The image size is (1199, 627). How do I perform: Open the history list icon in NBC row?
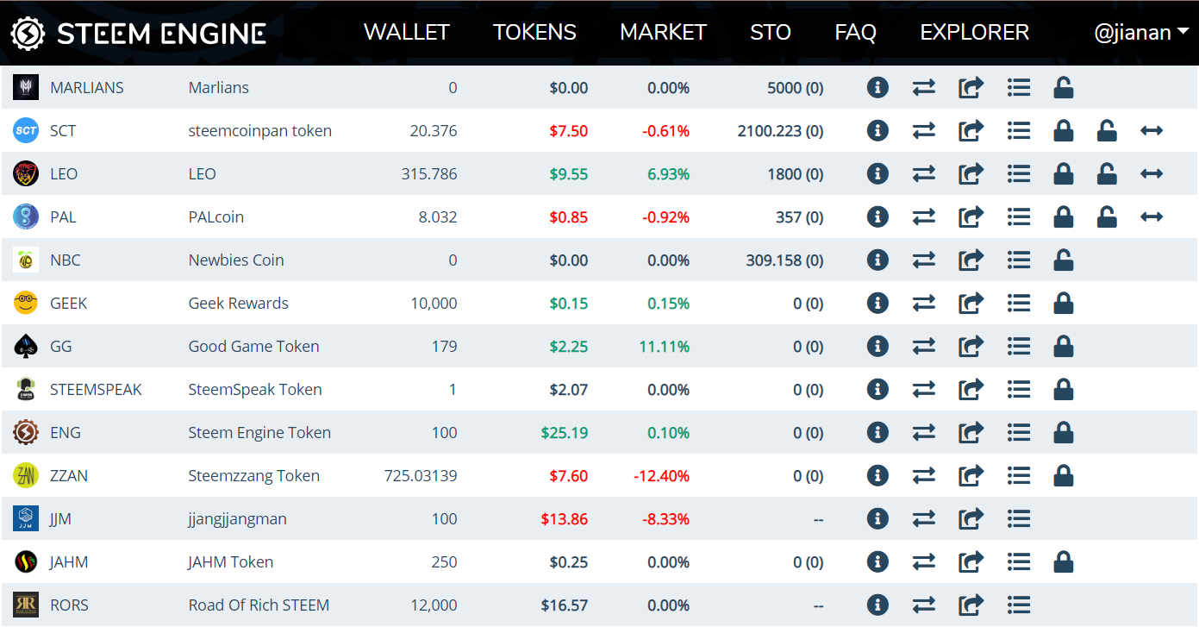1019,260
